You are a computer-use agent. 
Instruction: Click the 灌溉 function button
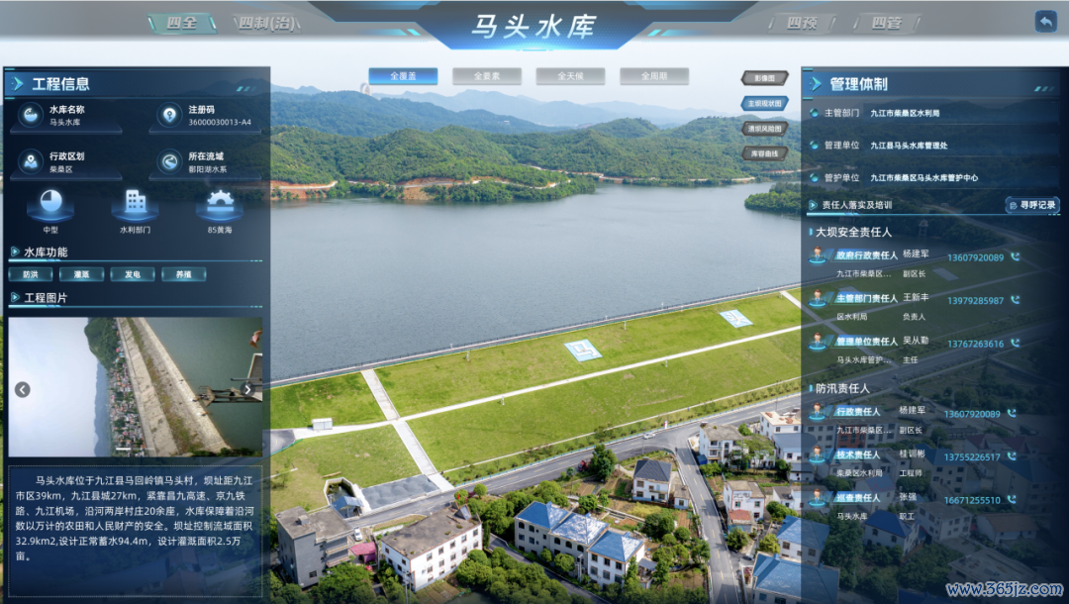82,274
